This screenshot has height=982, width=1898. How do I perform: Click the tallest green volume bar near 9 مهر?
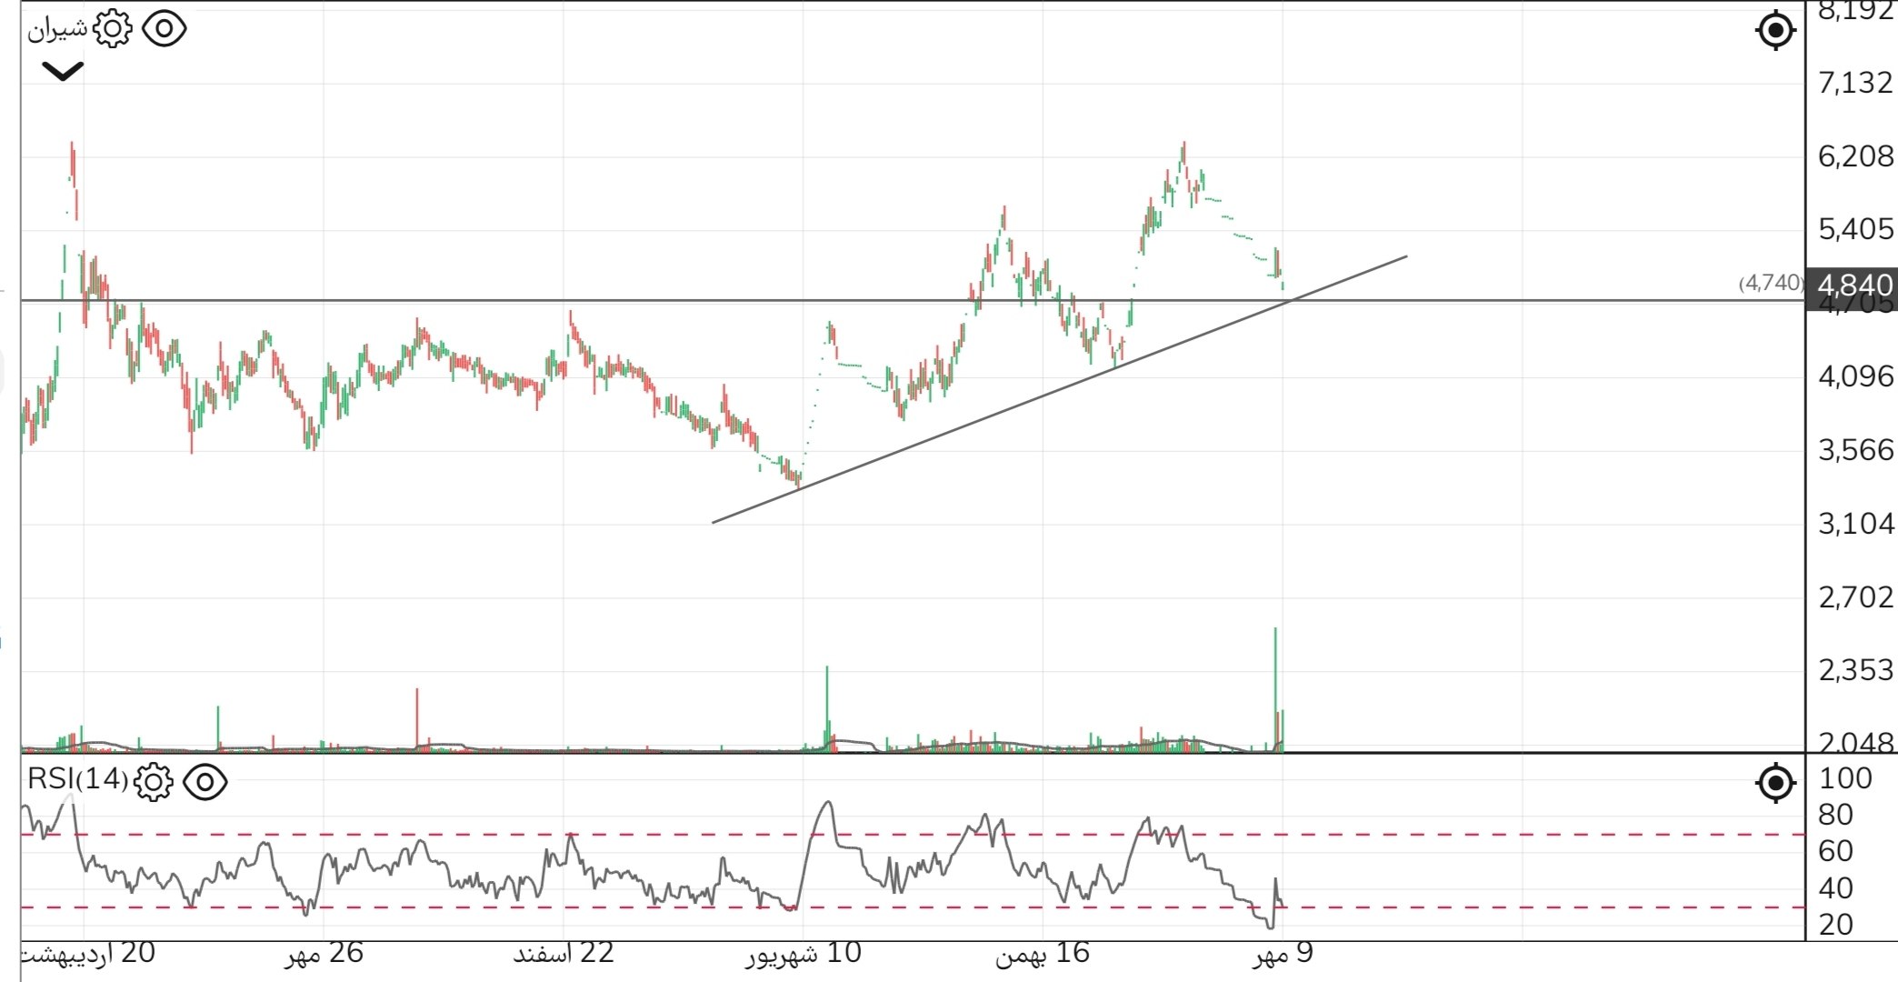(x=1275, y=682)
